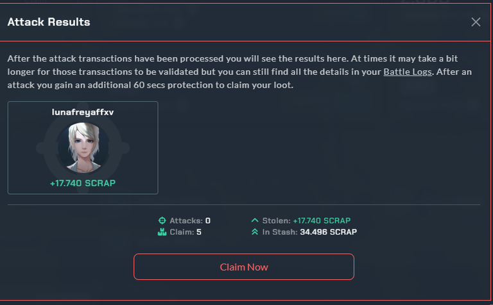Click the +17.740 SCRAP reward under the avatar
The width and height of the screenshot is (493, 305).
point(83,183)
